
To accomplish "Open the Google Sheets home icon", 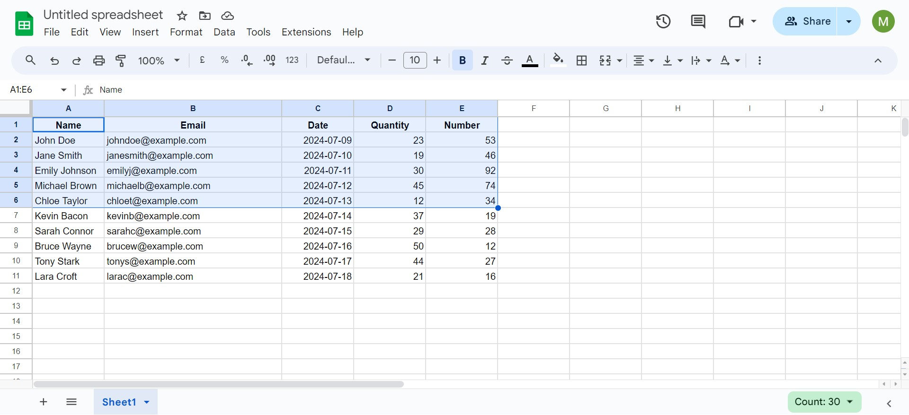I will [x=24, y=24].
